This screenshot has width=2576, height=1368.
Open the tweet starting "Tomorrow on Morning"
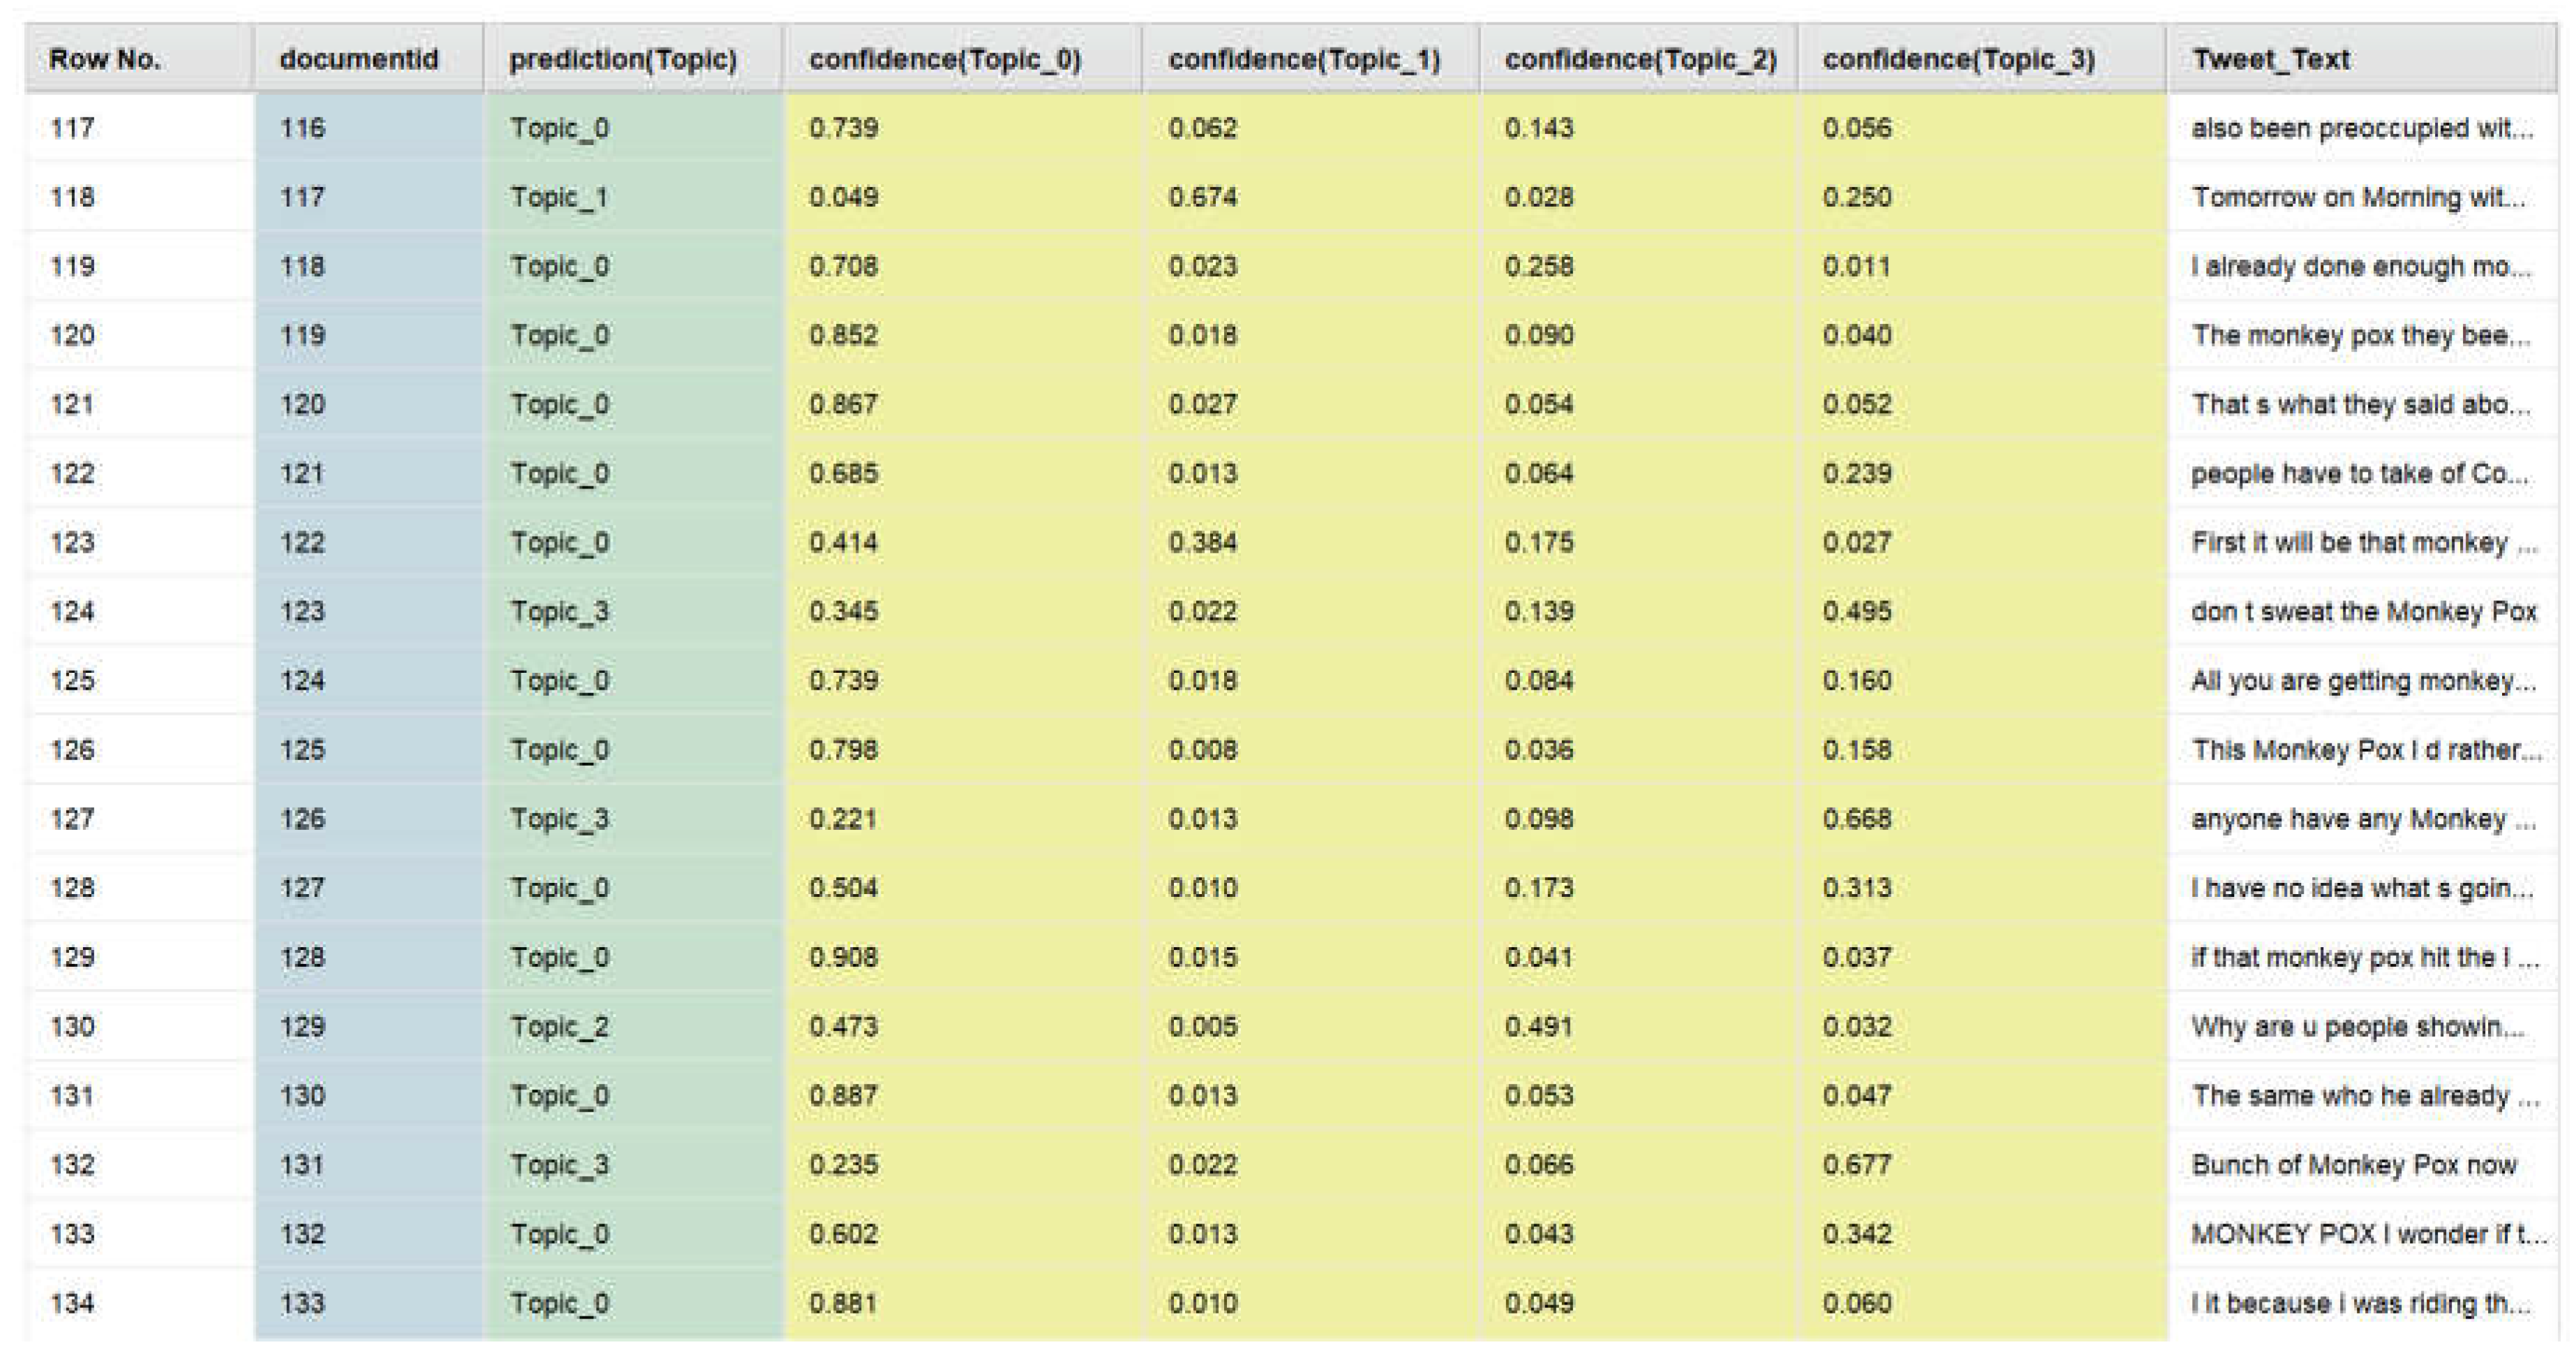pos(2357,197)
